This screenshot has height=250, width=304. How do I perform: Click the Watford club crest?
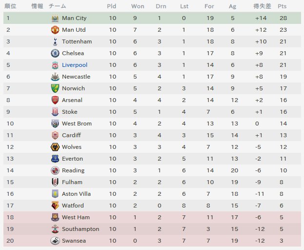tap(55, 206)
